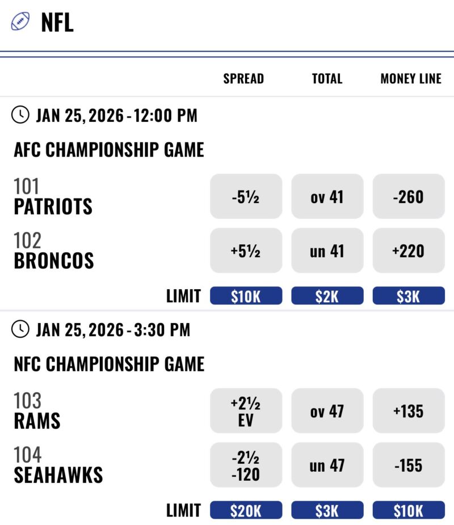Click the $10K spread limit badge

[245, 295]
